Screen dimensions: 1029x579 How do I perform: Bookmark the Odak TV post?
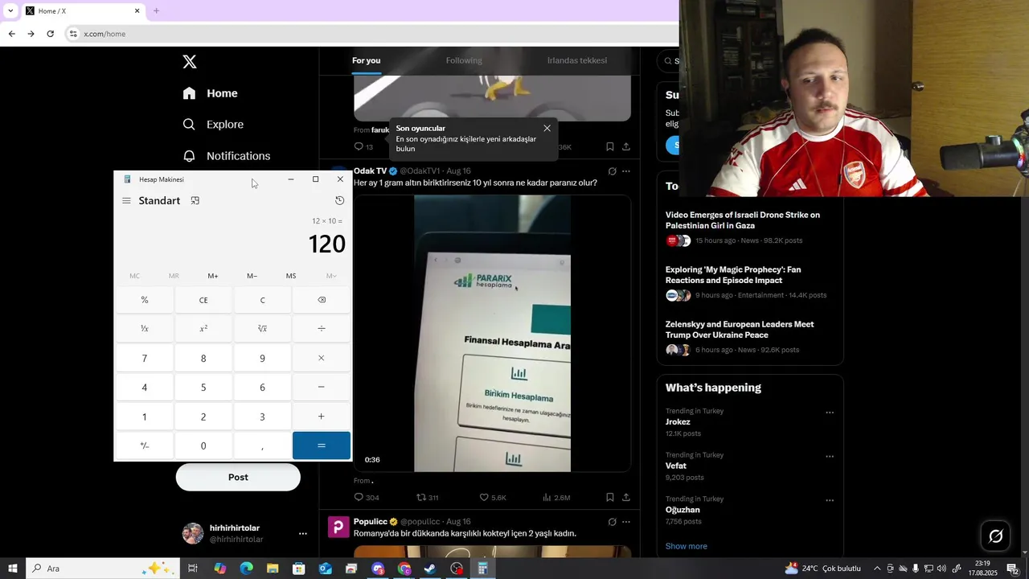[610, 498]
